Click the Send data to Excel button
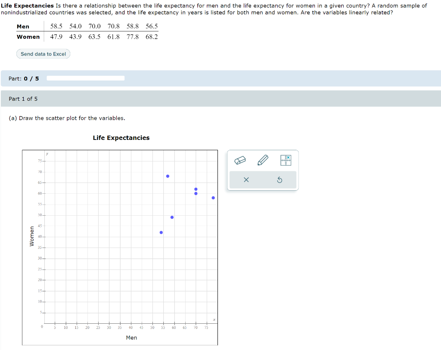Viewport: 441px width, 350px height. coord(43,53)
